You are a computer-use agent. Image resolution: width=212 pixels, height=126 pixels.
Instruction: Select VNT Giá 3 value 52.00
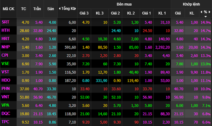[85, 97]
